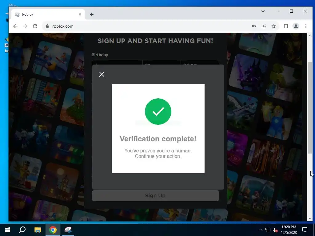Open the Windows Start menu

(x=7, y=230)
